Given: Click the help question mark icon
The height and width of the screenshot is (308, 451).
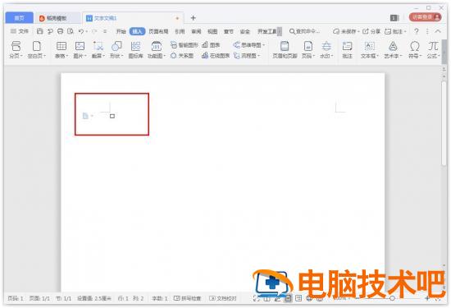Looking at the screenshot, I should (417, 31).
